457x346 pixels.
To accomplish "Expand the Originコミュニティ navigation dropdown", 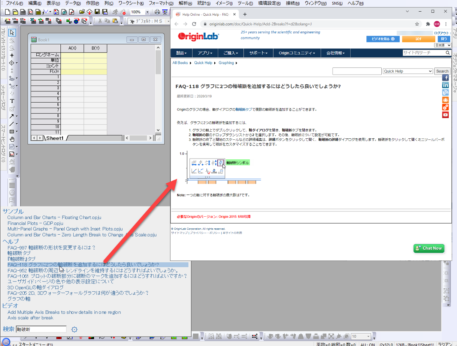I will [297, 53].
